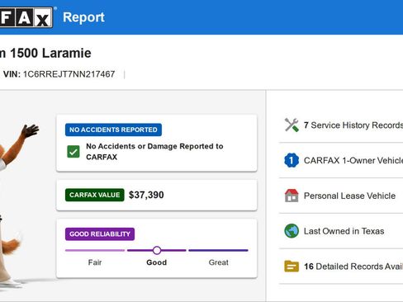Click the house Personal Lease icon
This screenshot has height=302, width=403.
pyautogui.click(x=292, y=196)
